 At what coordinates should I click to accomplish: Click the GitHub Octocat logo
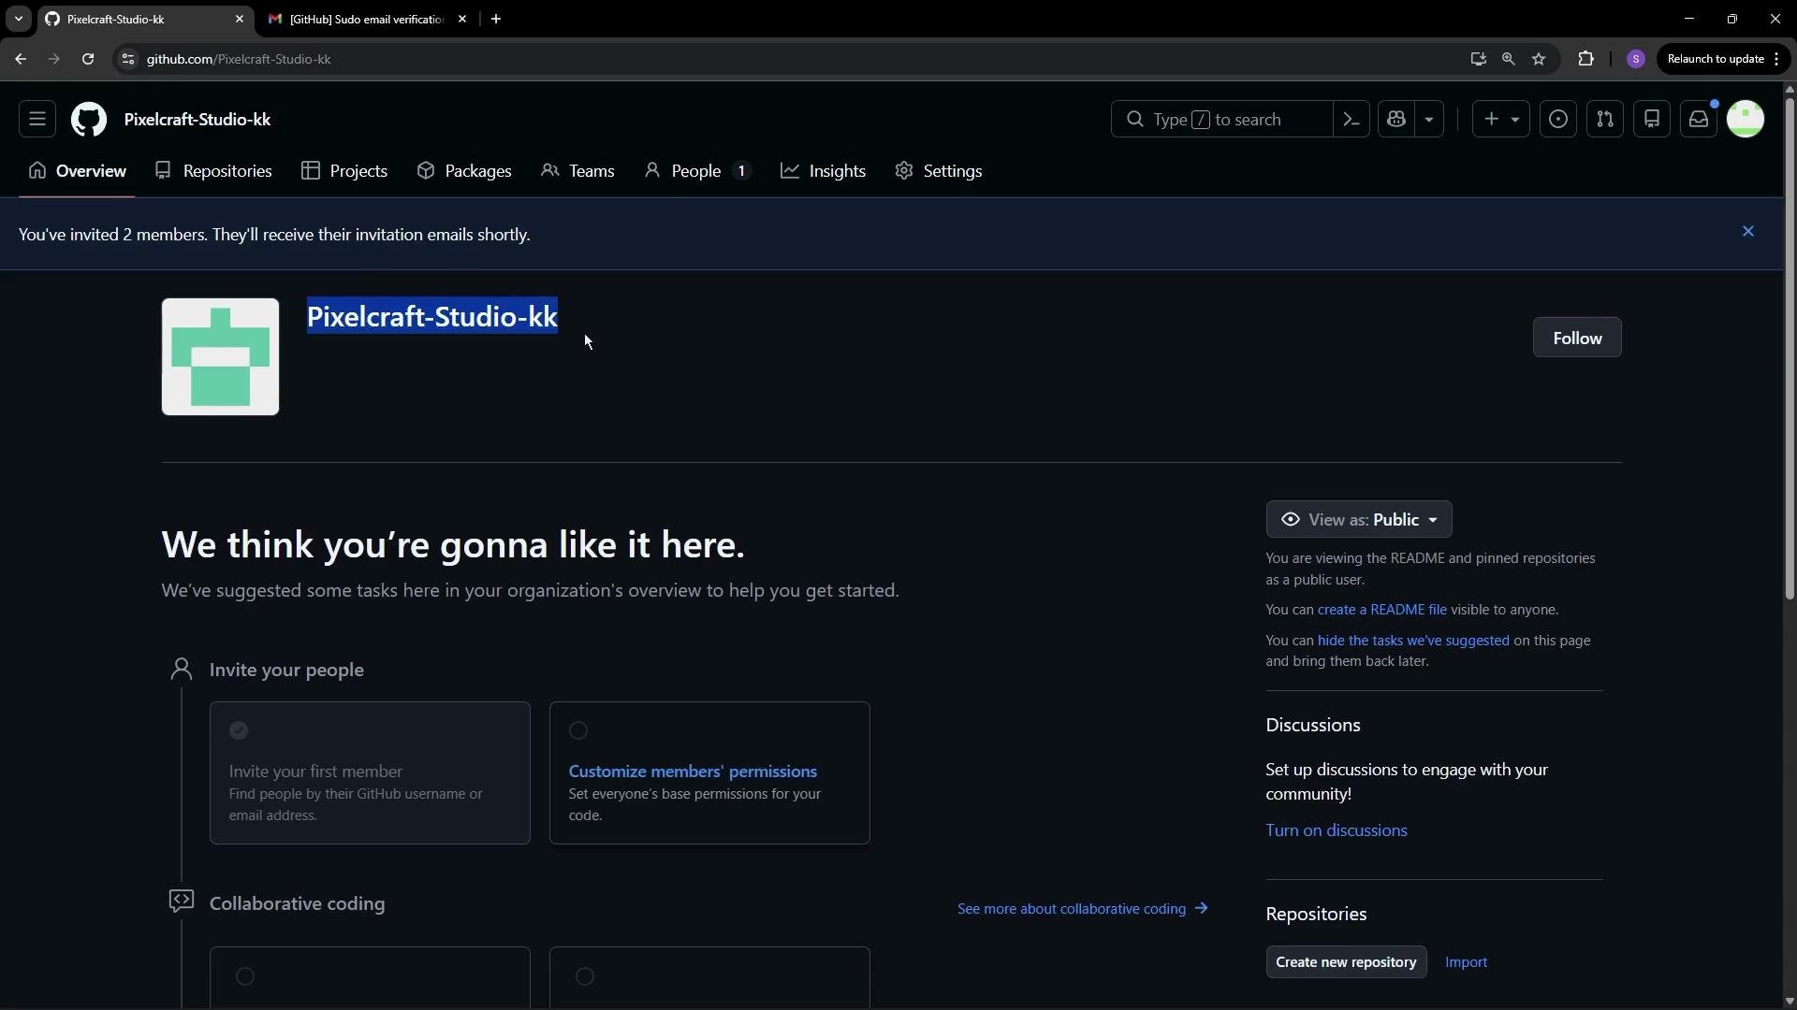(89, 120)
